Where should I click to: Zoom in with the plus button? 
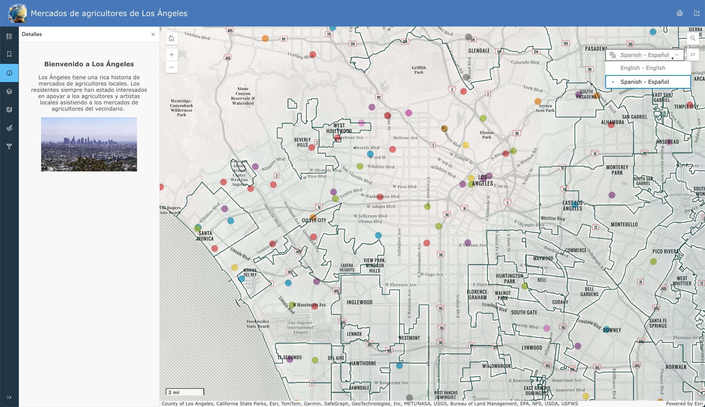[x=172, y=55]
